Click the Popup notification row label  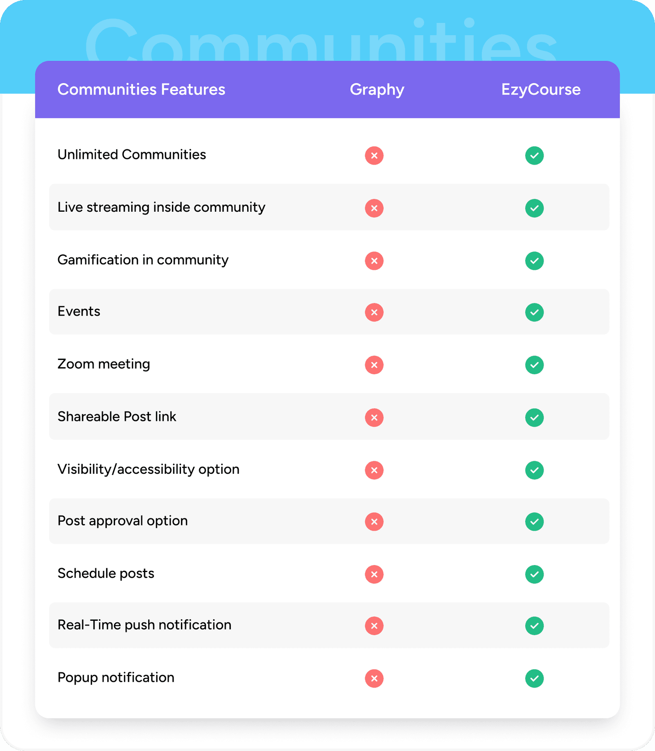click(x=116, y=678)
